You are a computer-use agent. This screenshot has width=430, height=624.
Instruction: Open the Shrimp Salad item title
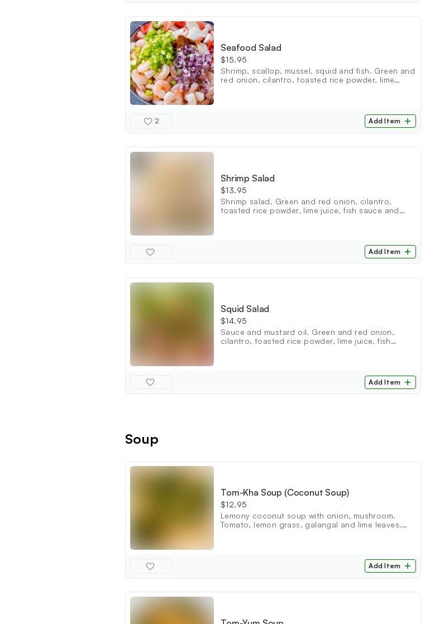pos(247,178)
